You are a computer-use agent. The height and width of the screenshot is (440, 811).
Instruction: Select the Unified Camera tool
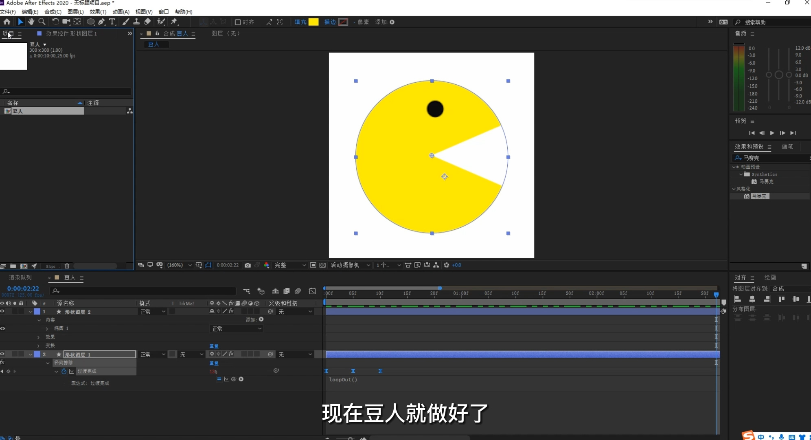66,22
